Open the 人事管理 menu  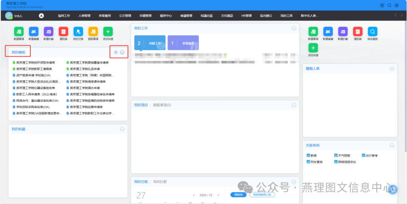coord(84,16)
